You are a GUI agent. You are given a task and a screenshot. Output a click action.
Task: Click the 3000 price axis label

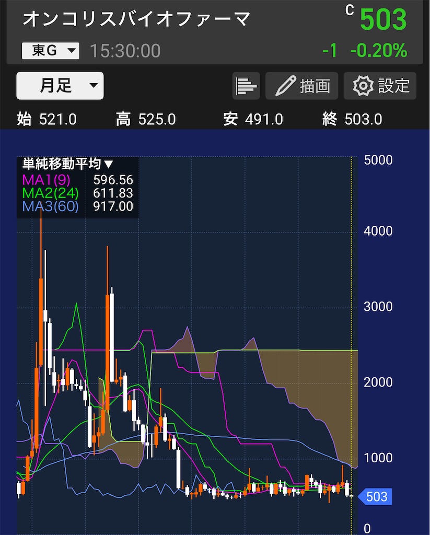[378, 307]
